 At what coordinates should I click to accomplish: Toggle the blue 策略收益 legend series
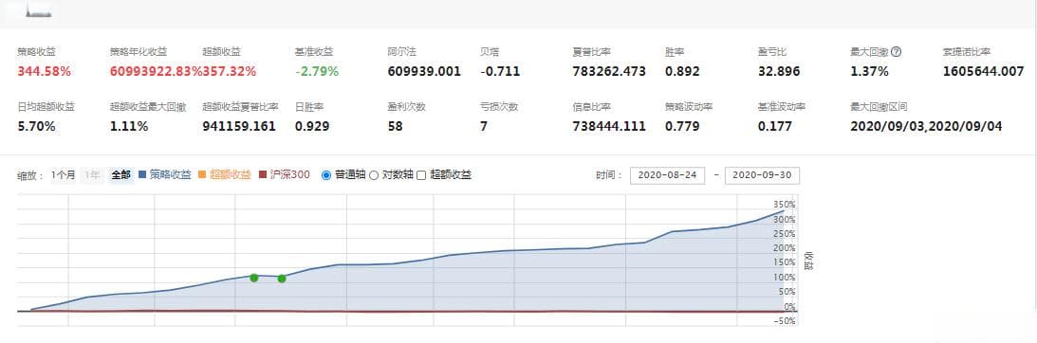(x=165, y=175)
